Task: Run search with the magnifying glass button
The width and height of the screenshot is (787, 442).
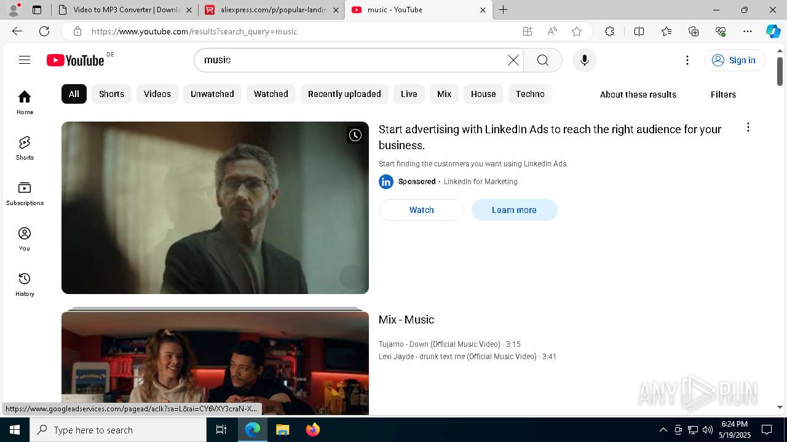Action: pos(542,60)
